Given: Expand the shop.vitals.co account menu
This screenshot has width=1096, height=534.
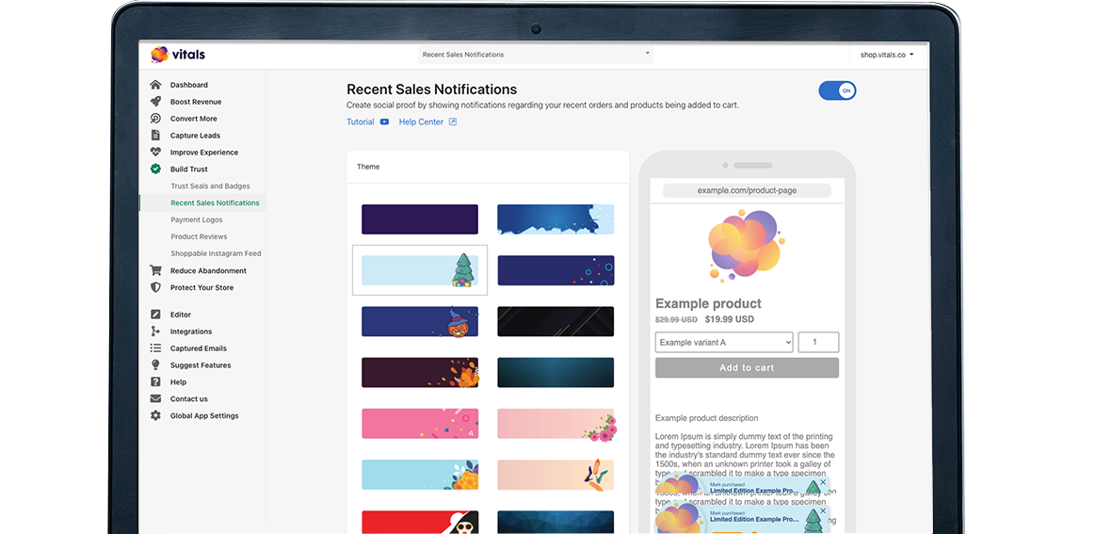Looking at the screenshot, I should point(887,55).
